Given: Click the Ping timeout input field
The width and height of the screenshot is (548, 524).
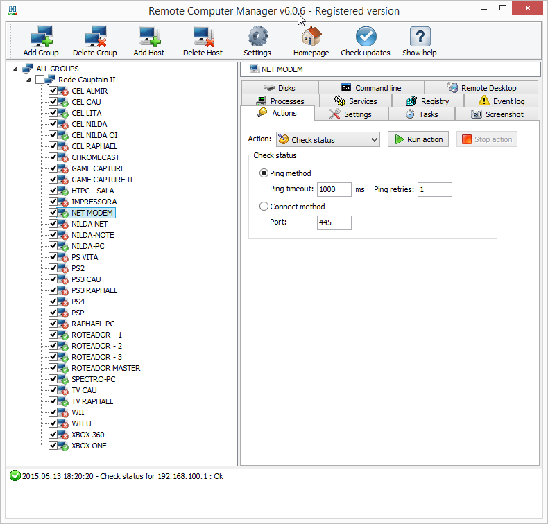Looking at the screenshot, I should pyautogui.click(x=334, y=189).
